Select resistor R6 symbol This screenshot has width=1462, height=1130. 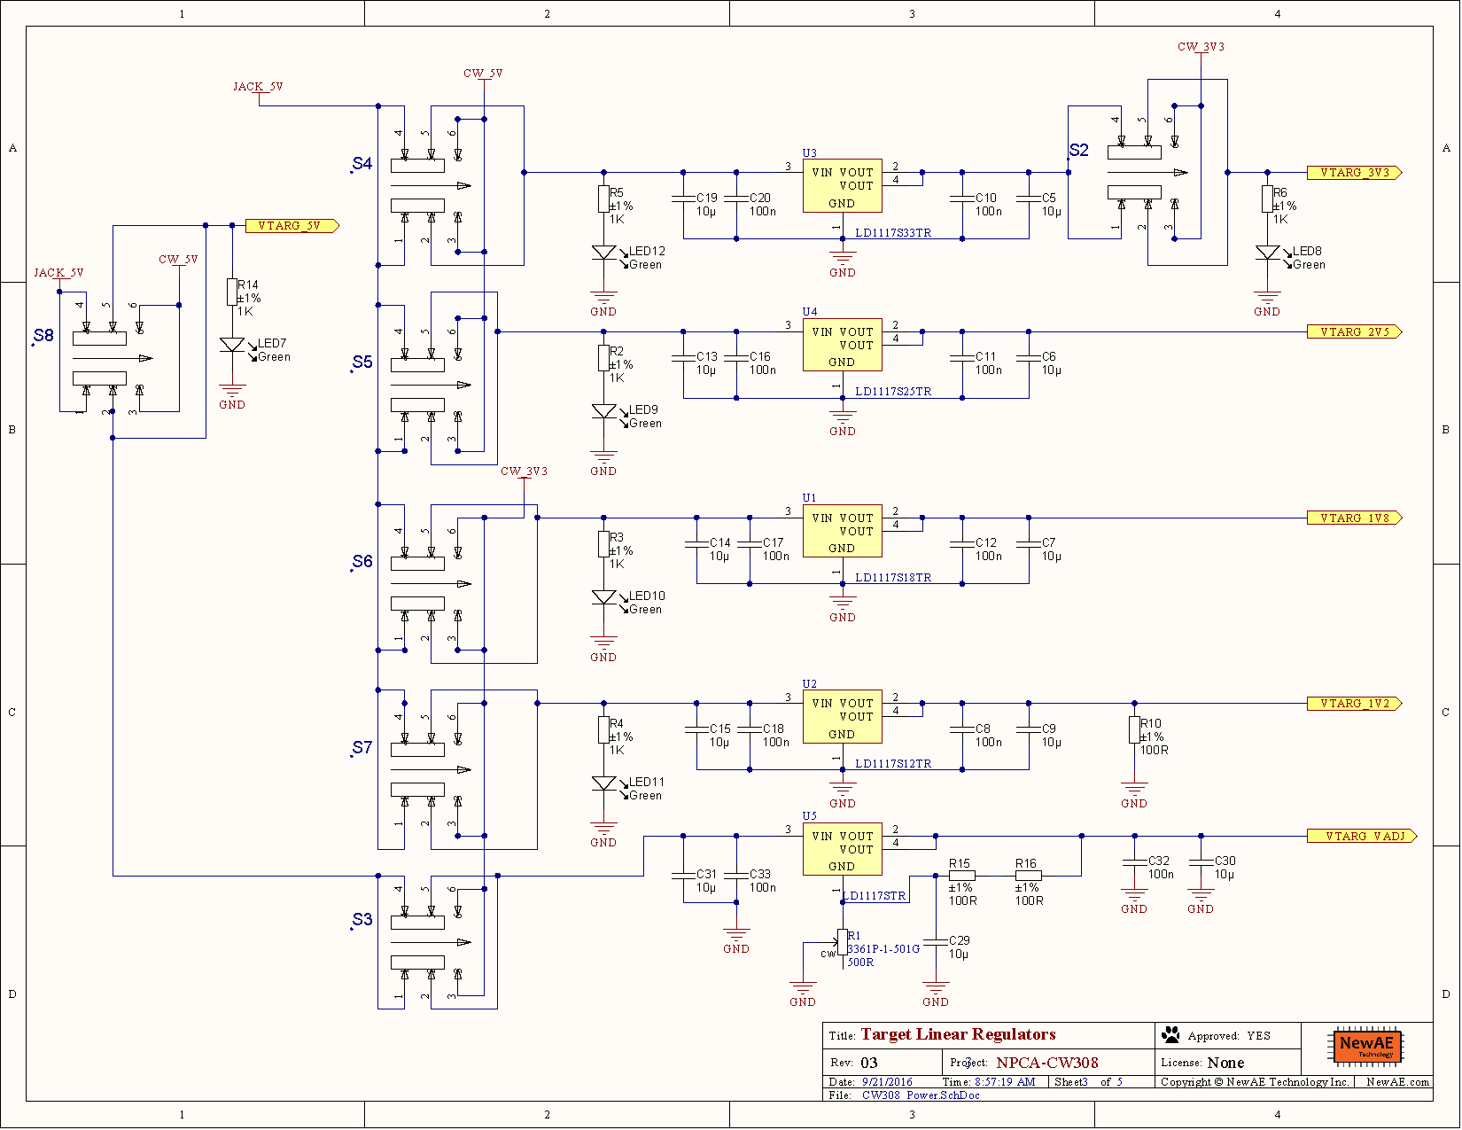1268,199
